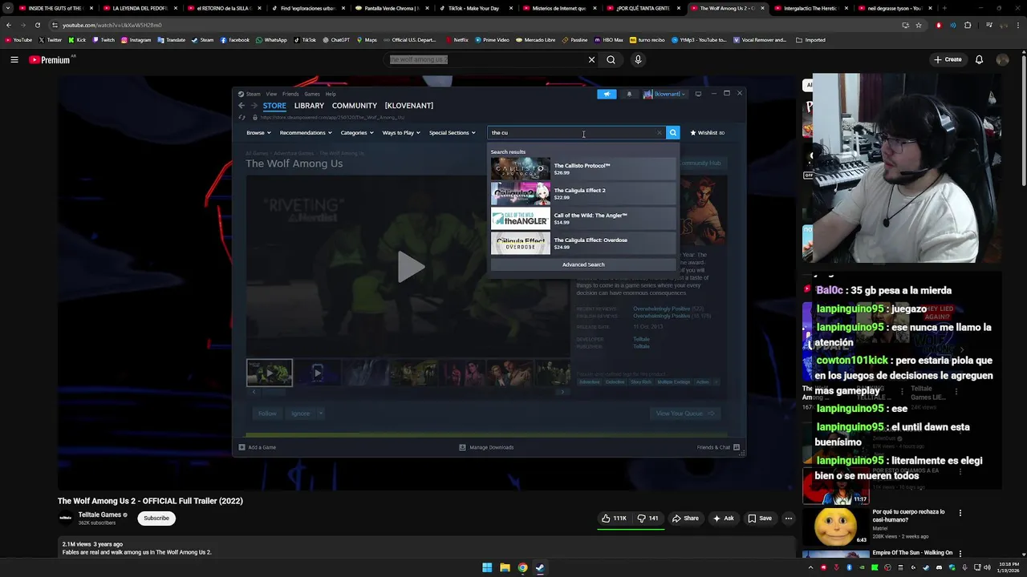The height and width of the screenshot is (577, 1027).
Task: Open Steam Friends menu
Action: pyautogui.click(x=290, y=94)
